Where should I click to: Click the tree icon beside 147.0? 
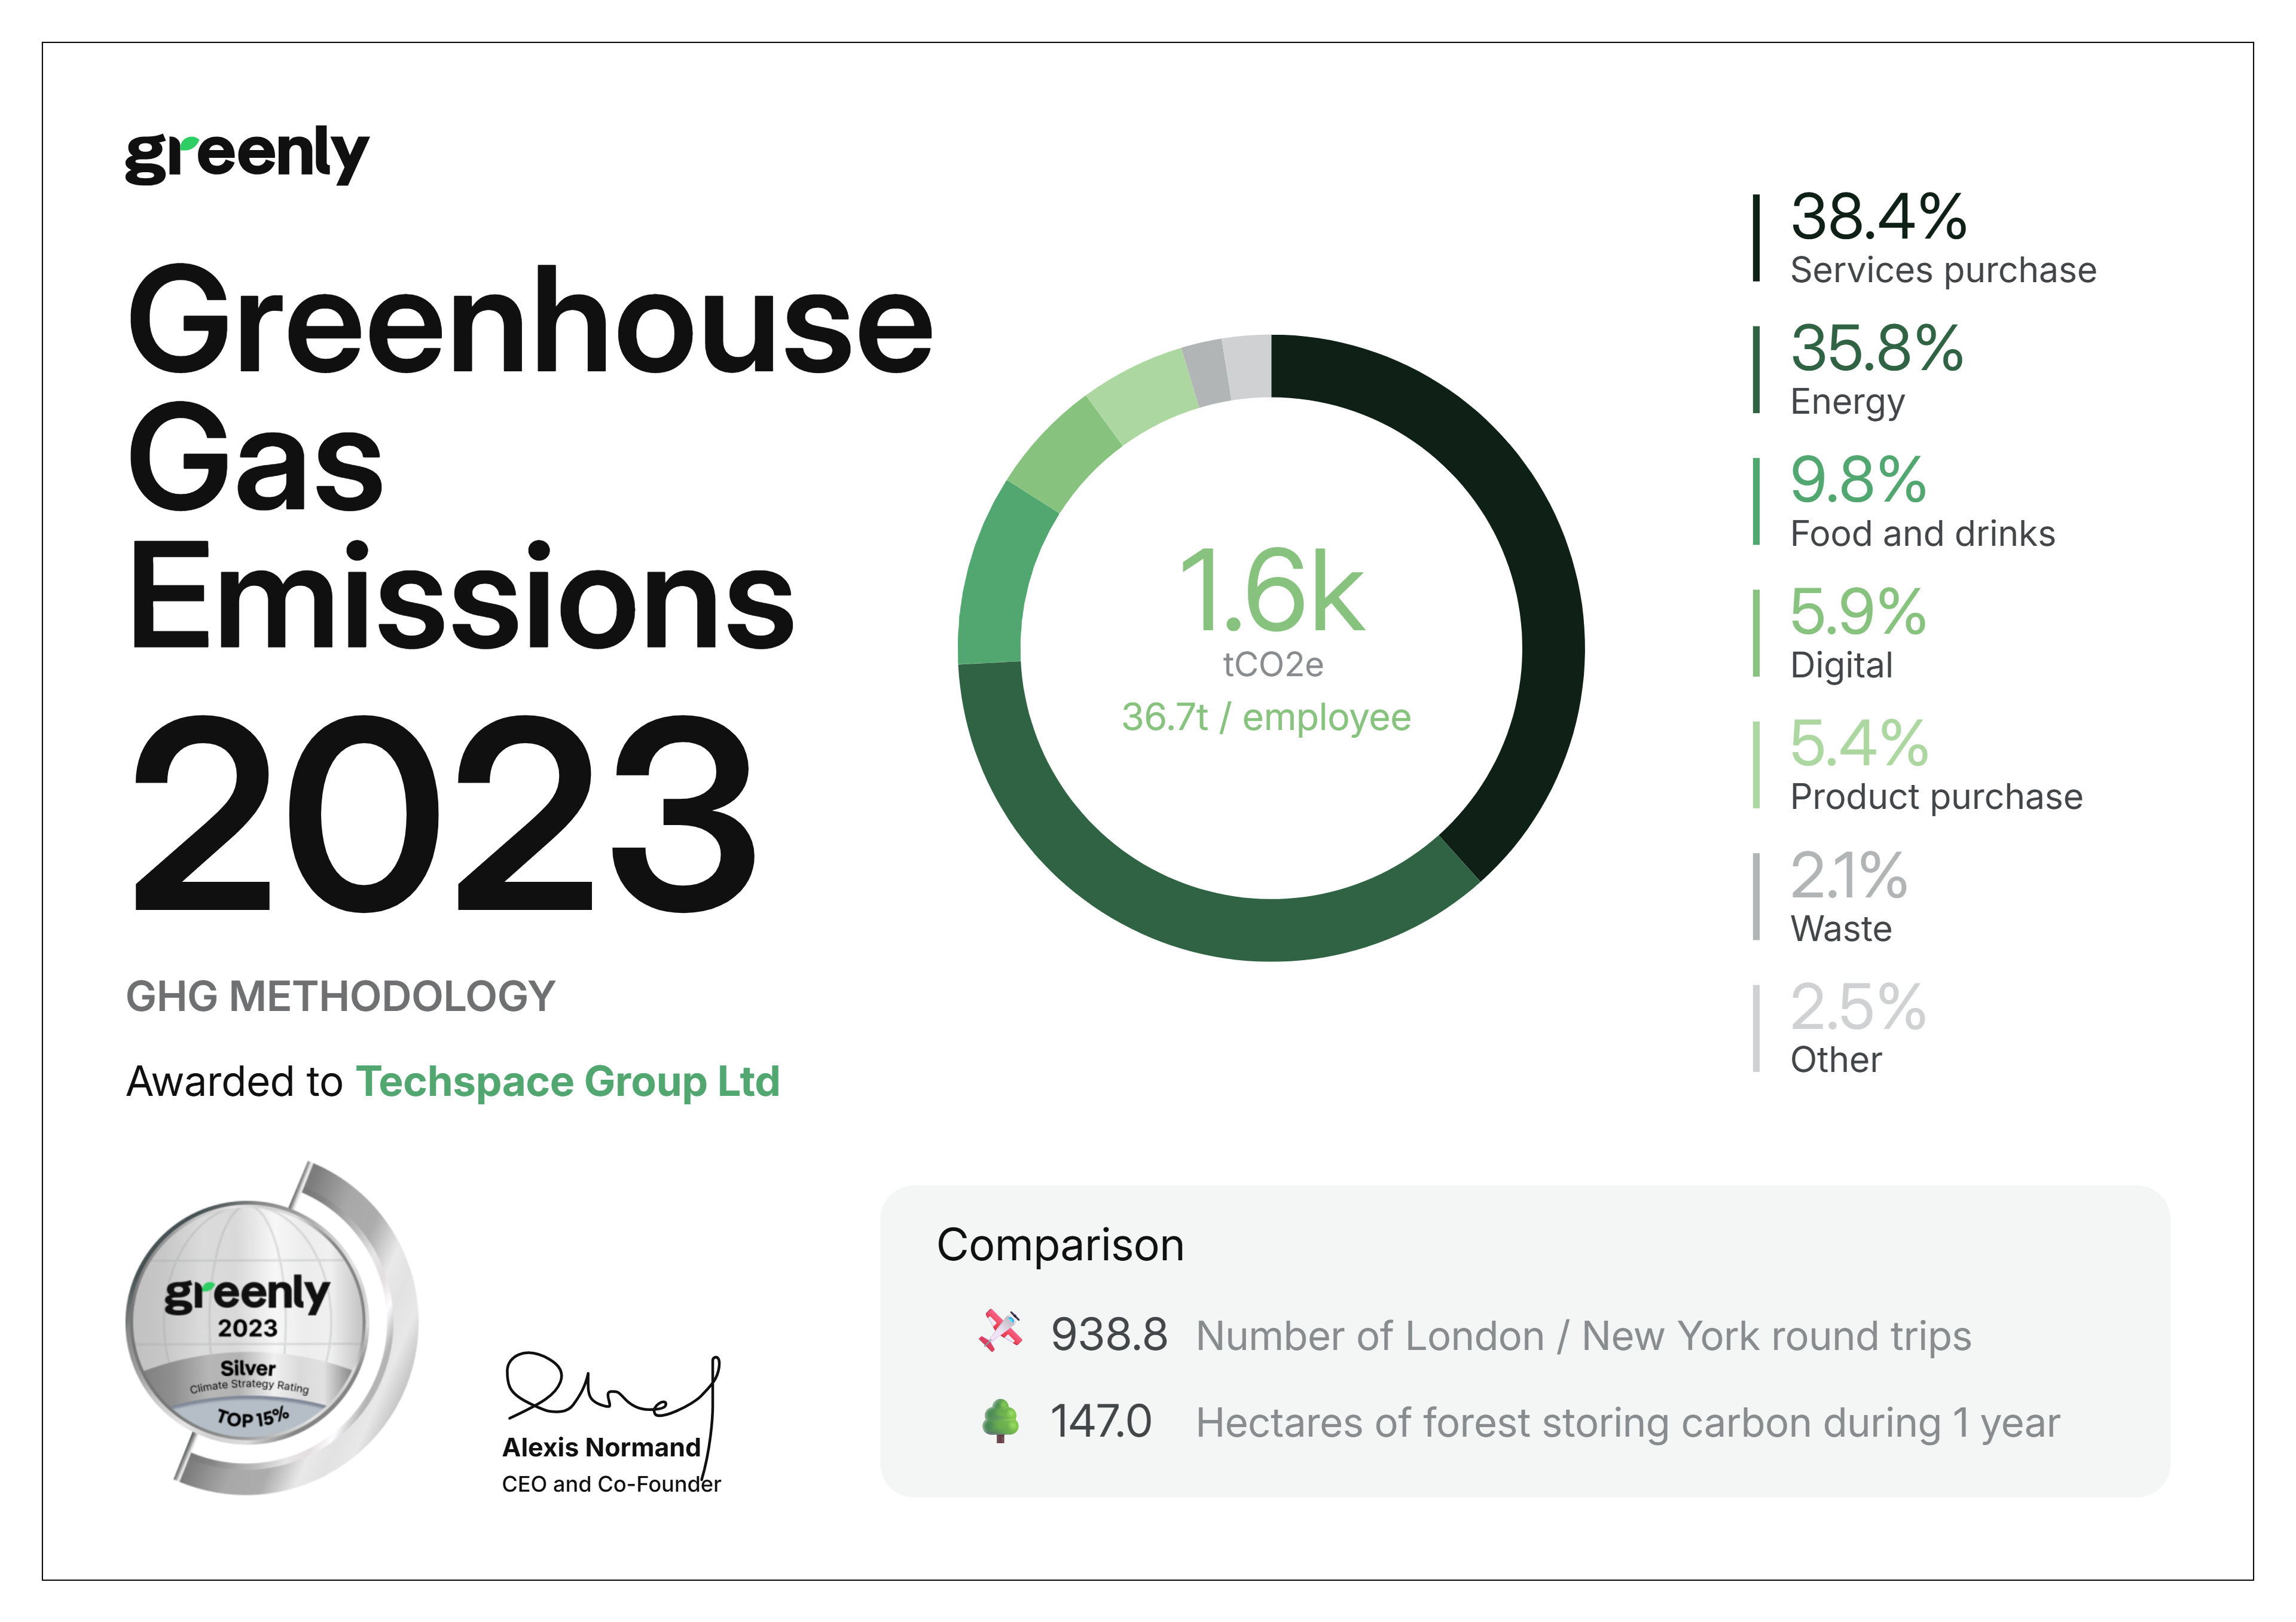click(1000, 1420)
